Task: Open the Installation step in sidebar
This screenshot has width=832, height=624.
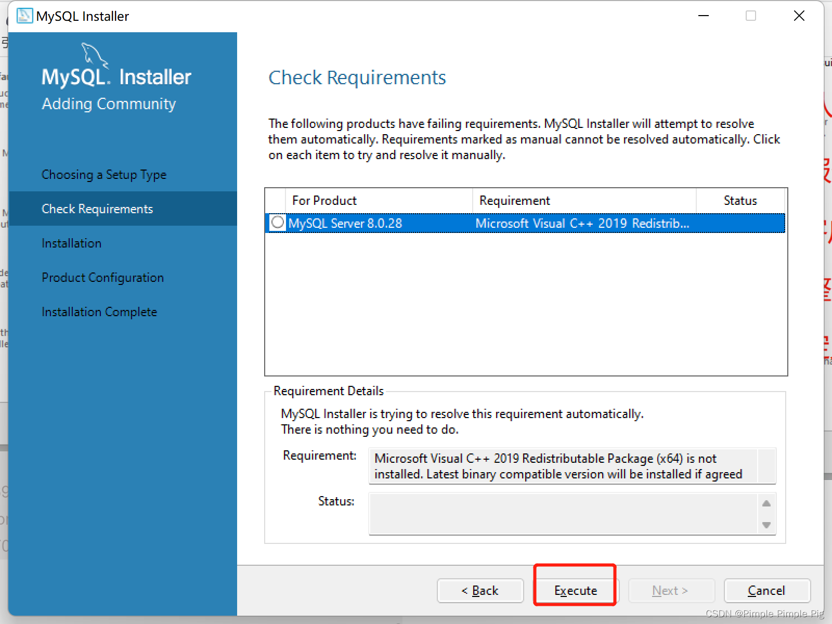Action: (72, 243)
